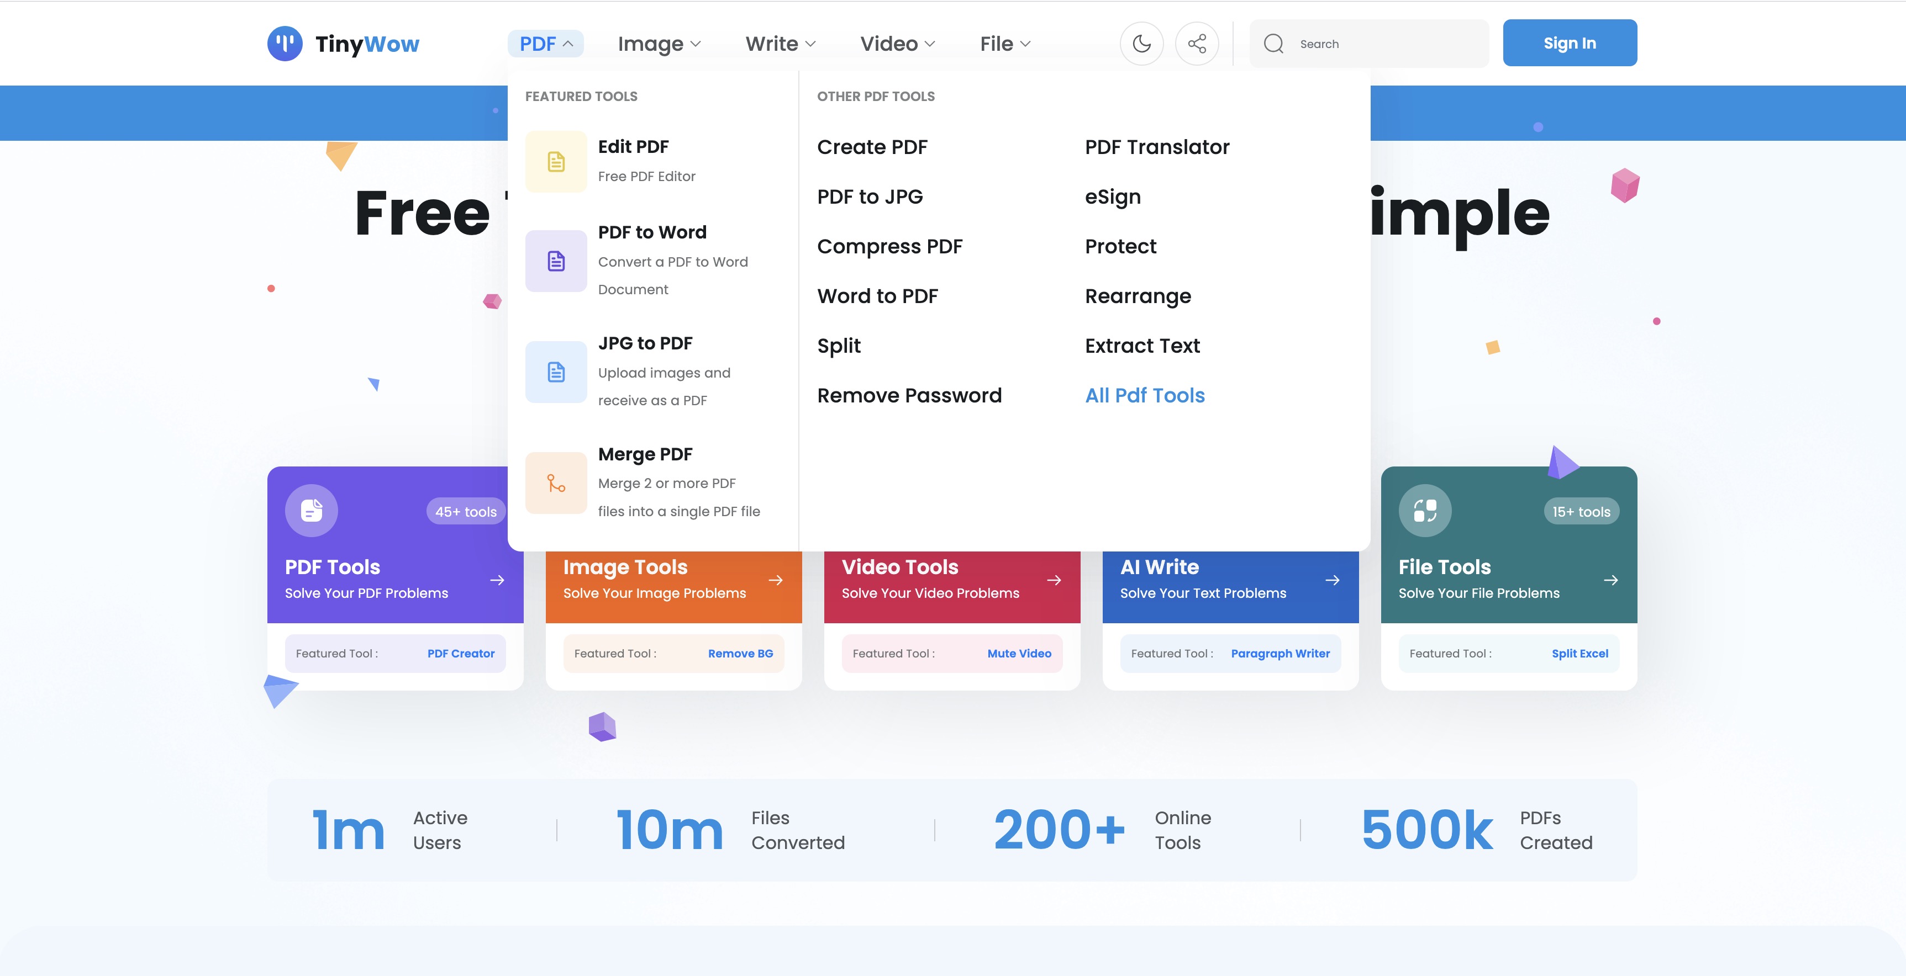Expand the File dropdown menu

pos(1005,44)
